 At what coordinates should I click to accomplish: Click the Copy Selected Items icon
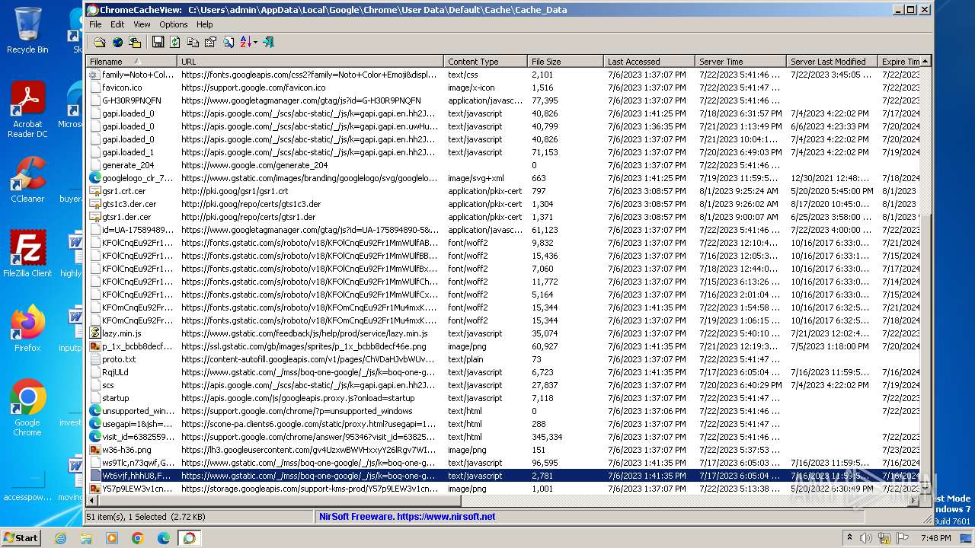[x=193, y=43]
